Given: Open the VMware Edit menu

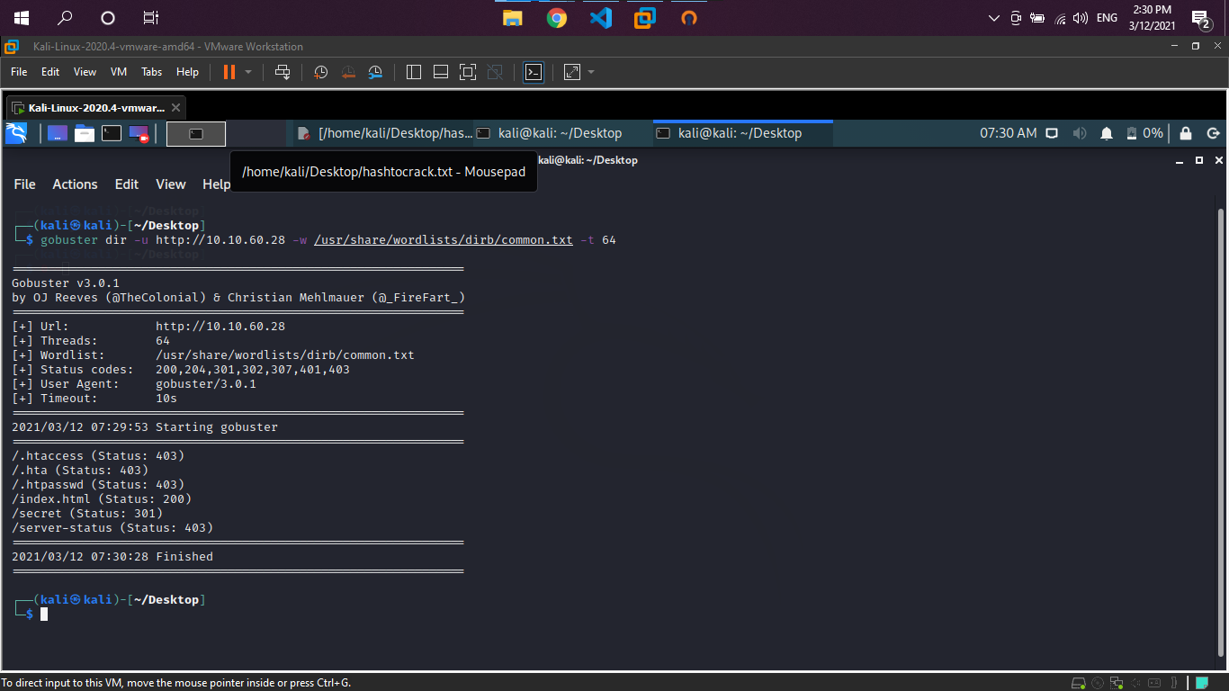Looking at the screenshot, I should click(x=50, y=72).
